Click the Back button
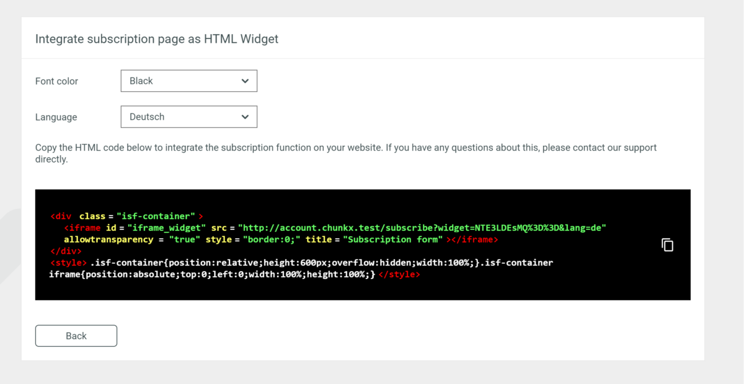The width and height of the screenshot is (744, 384). 76,336
